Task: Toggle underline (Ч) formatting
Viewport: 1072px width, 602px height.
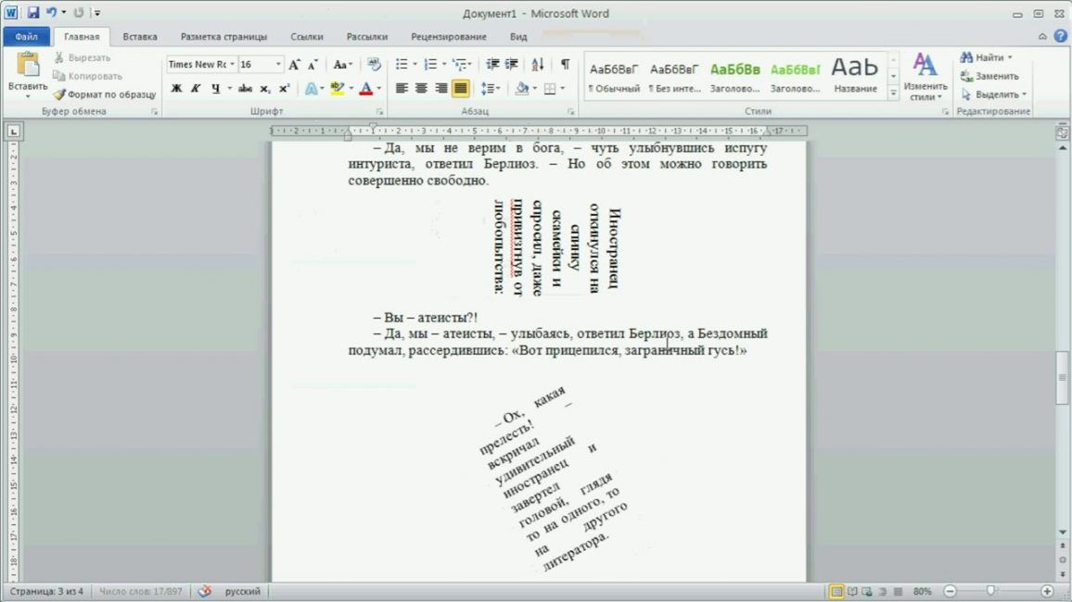Action: (215, 88)
